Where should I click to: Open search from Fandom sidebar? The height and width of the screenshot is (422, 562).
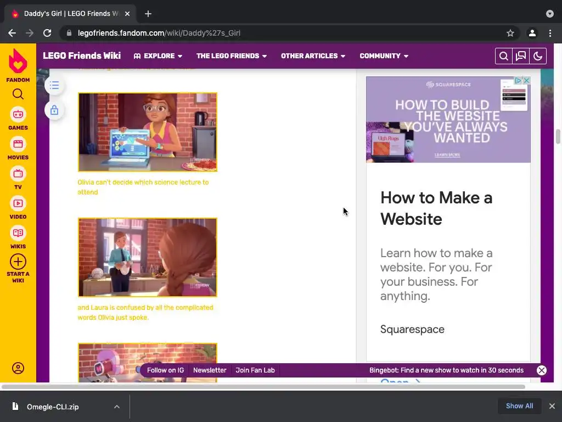[18, 94]
